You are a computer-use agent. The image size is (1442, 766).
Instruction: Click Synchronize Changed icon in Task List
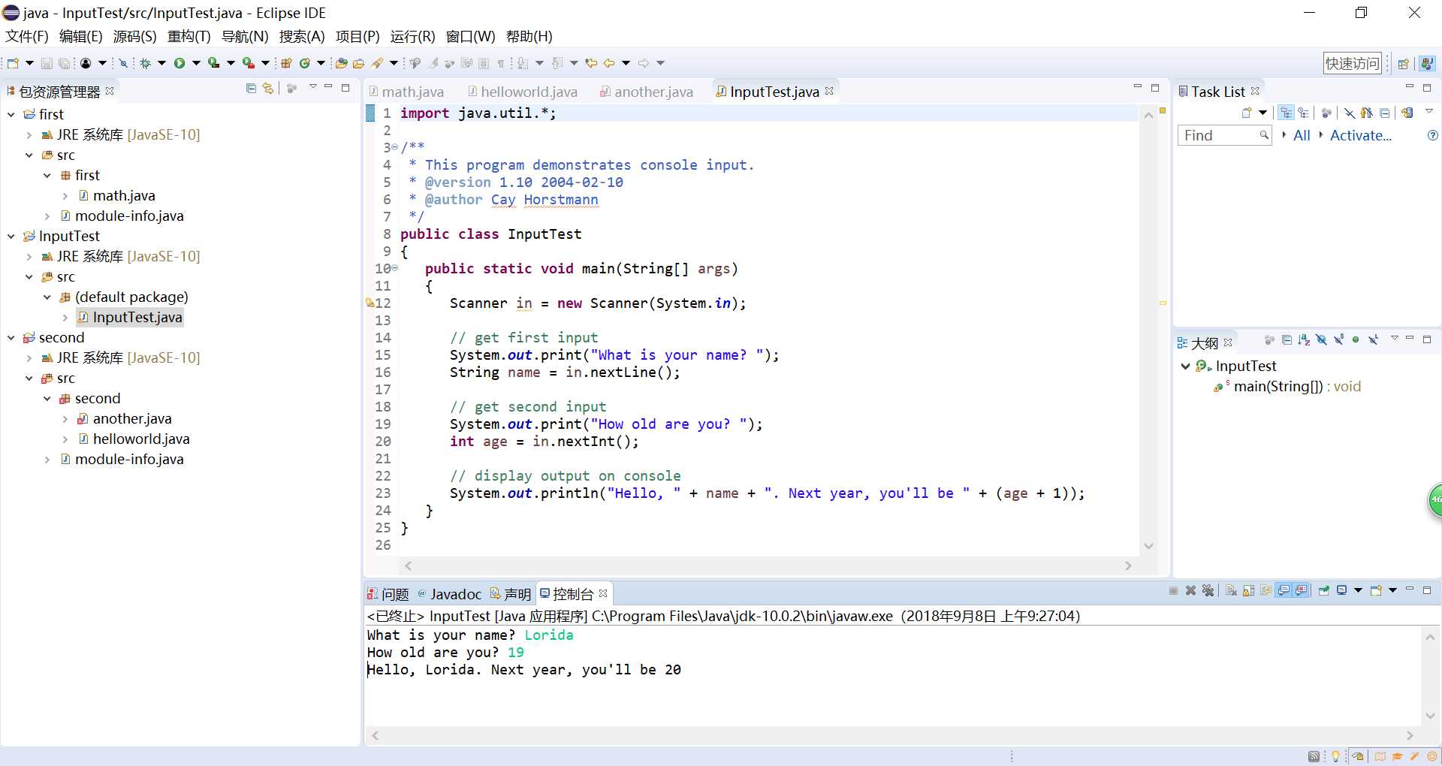[1407, 113]
